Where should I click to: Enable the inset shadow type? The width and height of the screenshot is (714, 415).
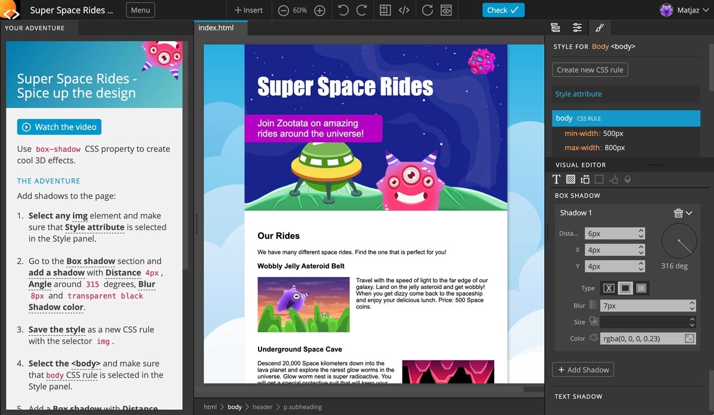[641, 288]
